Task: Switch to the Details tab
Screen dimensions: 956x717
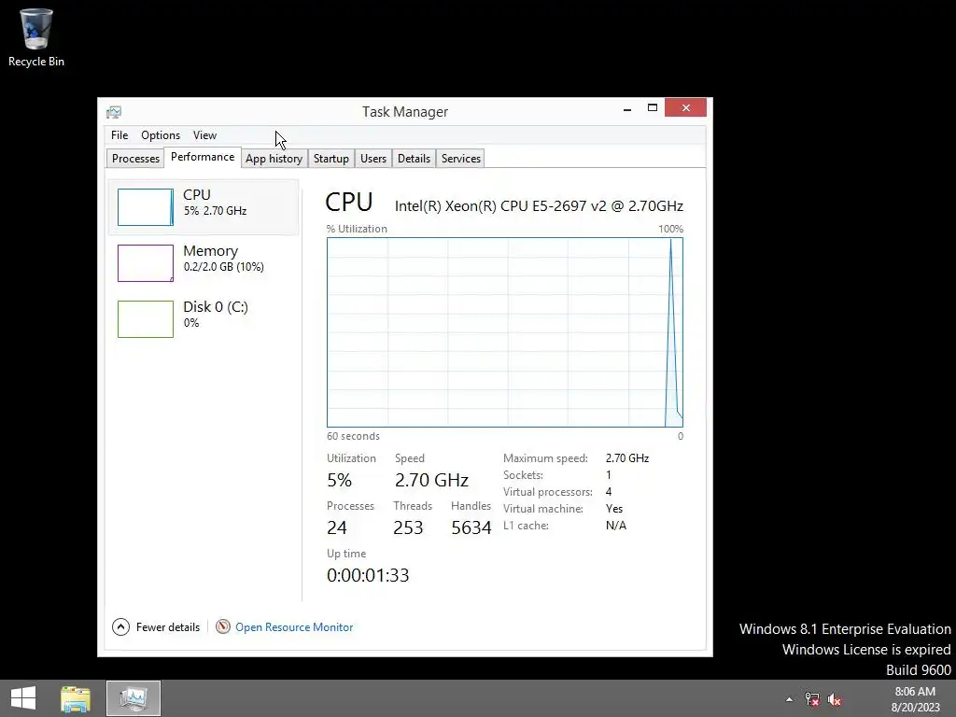Action: click(x=414, y=159)
